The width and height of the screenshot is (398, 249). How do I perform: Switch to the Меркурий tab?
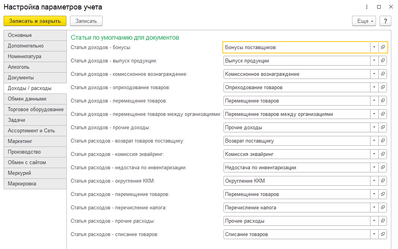[x=35, y=173]
